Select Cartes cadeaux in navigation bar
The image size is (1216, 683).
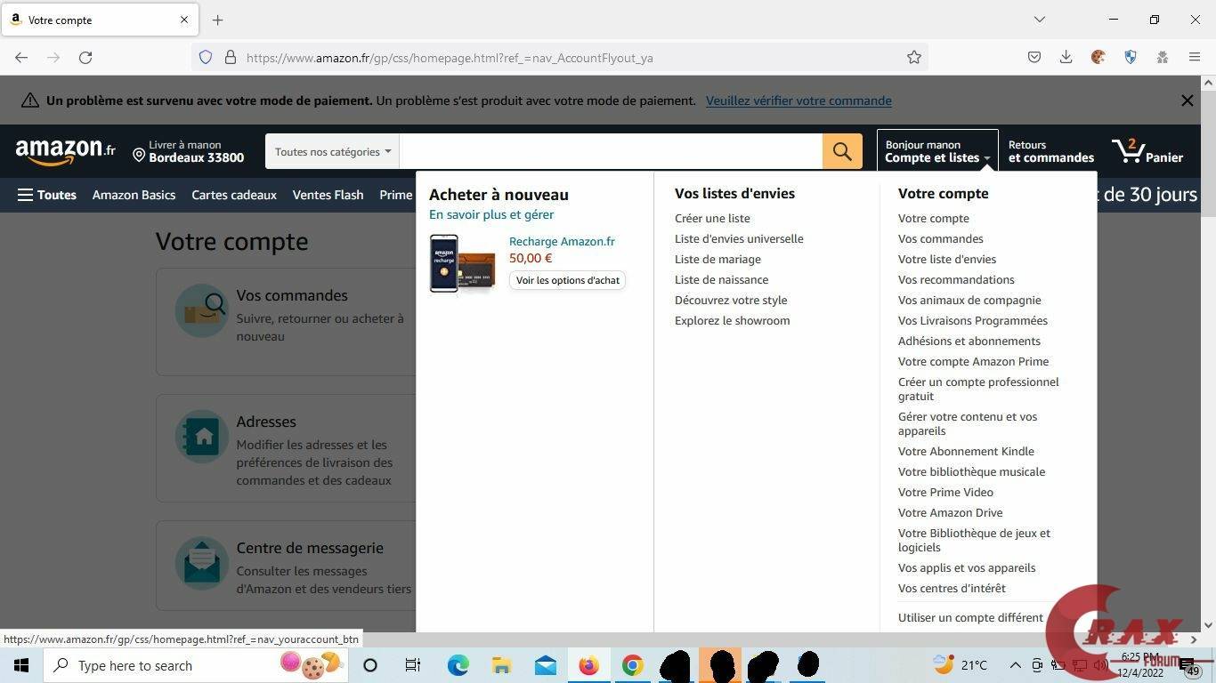[x=234, y=195]
